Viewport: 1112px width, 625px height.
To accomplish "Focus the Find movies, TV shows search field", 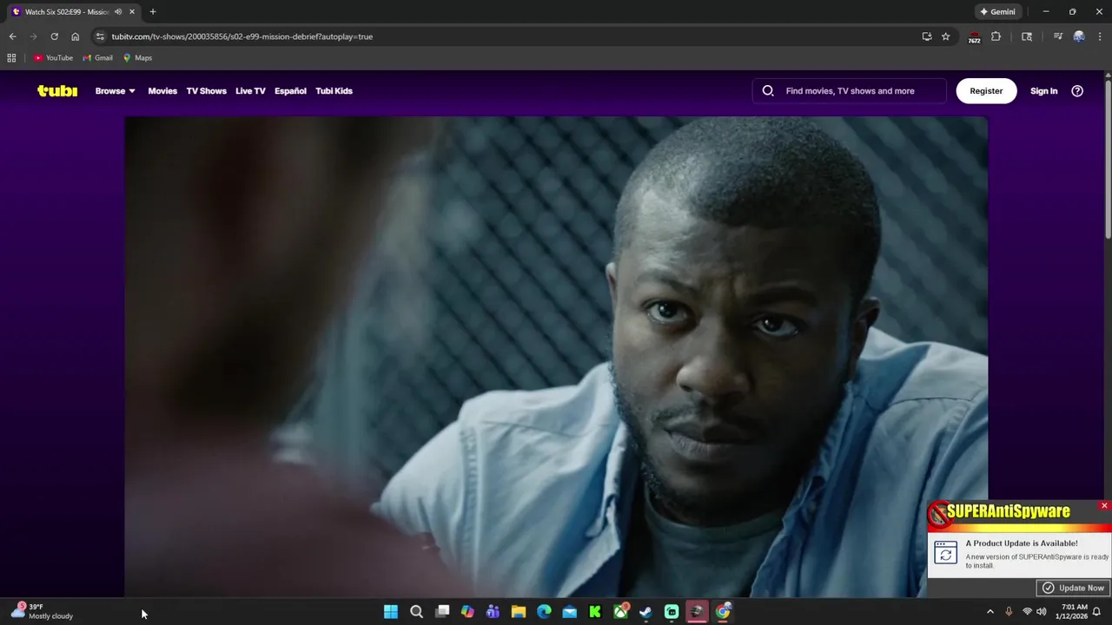I will tap(850, 90).
